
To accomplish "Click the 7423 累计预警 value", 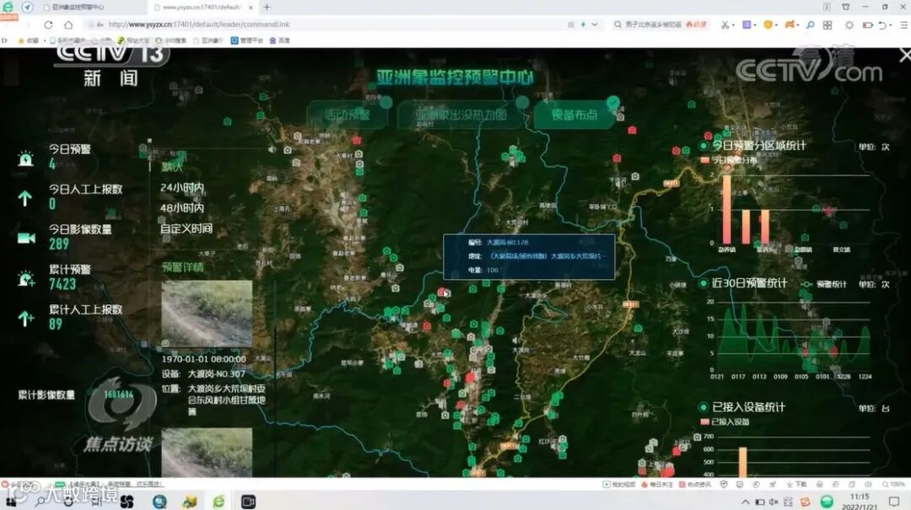I will 62,284.
